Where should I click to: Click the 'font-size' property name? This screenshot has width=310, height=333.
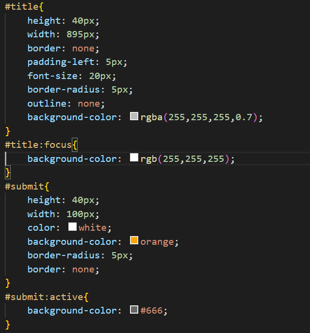[x=52, y=76]
